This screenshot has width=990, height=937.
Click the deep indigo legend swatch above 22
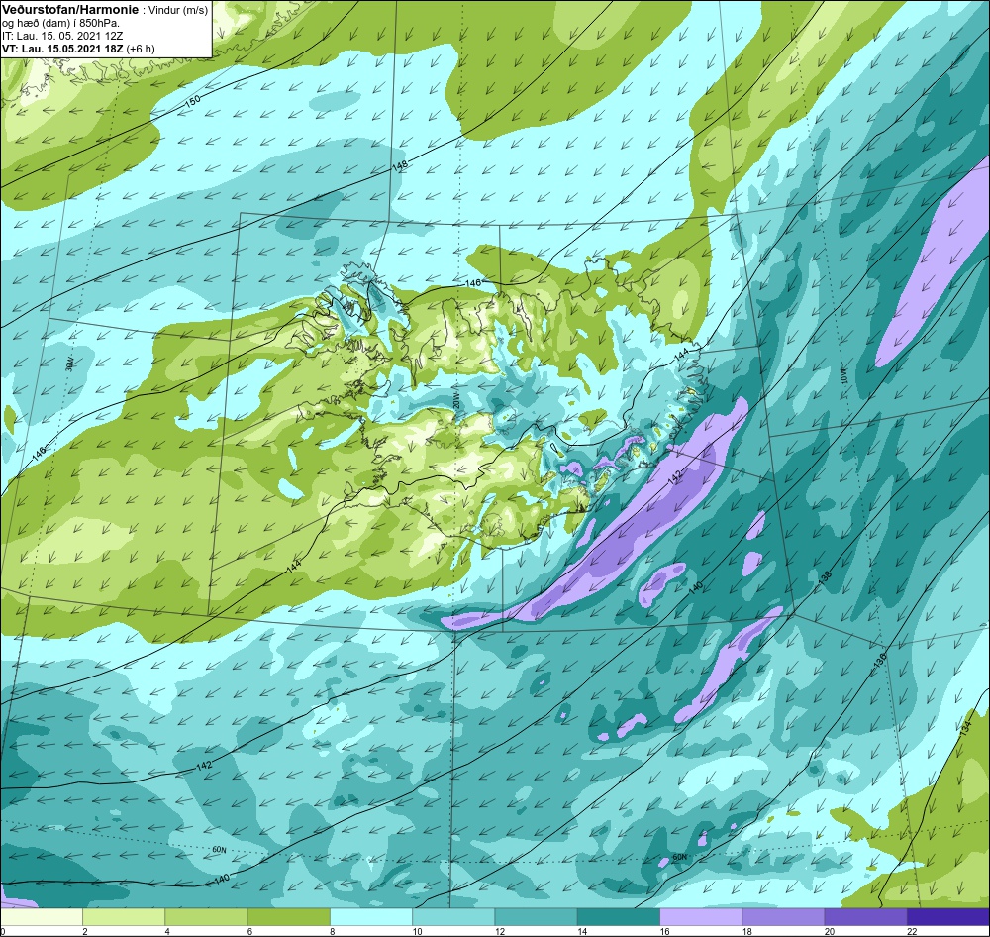948,917
